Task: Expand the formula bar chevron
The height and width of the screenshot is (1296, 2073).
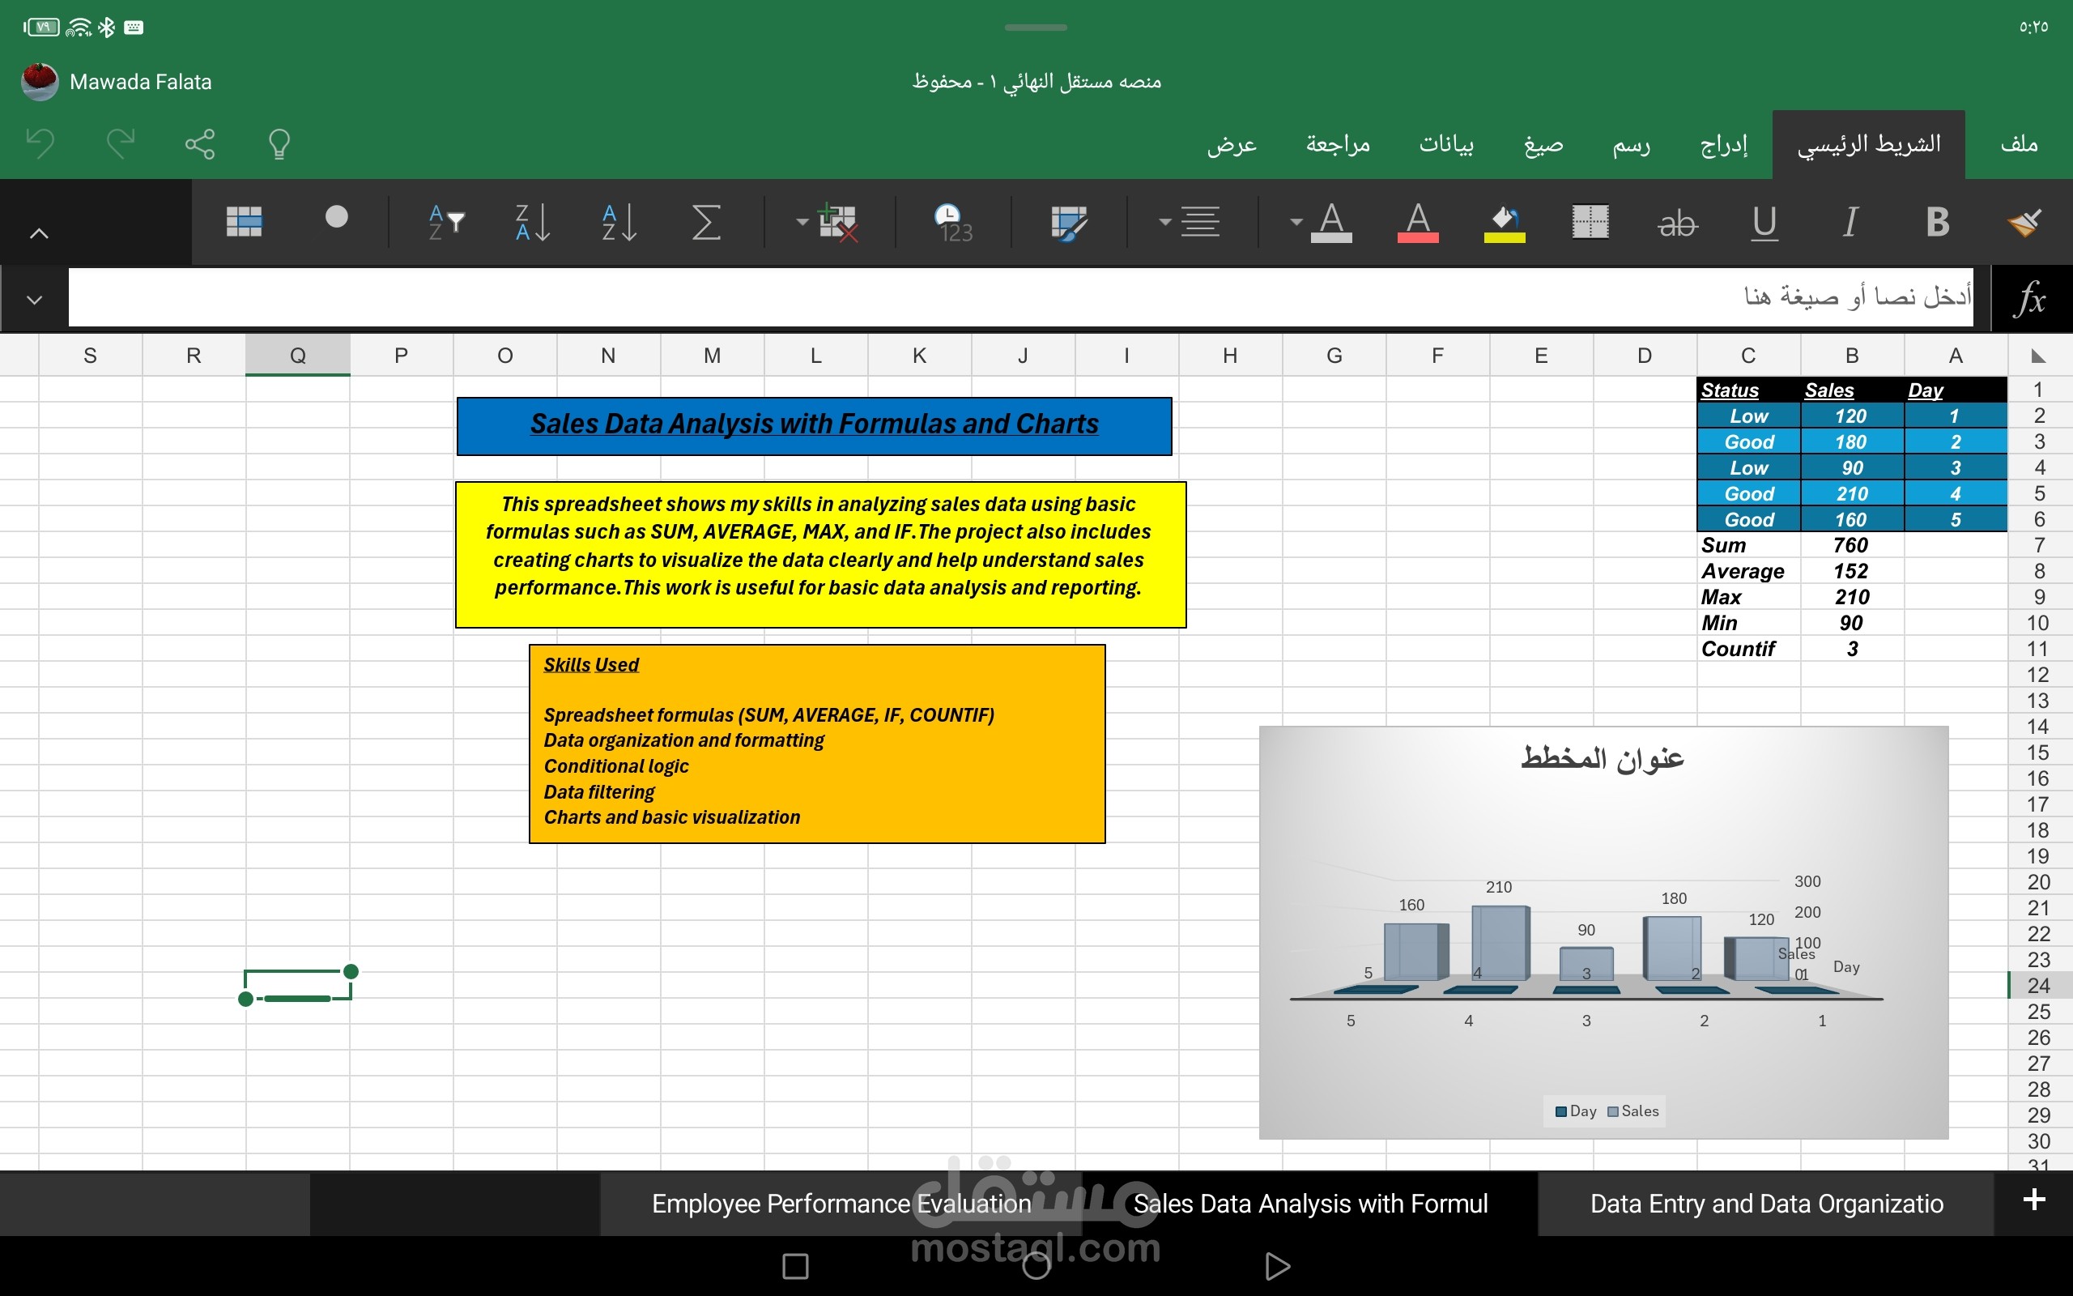Action: pos(34,299)
